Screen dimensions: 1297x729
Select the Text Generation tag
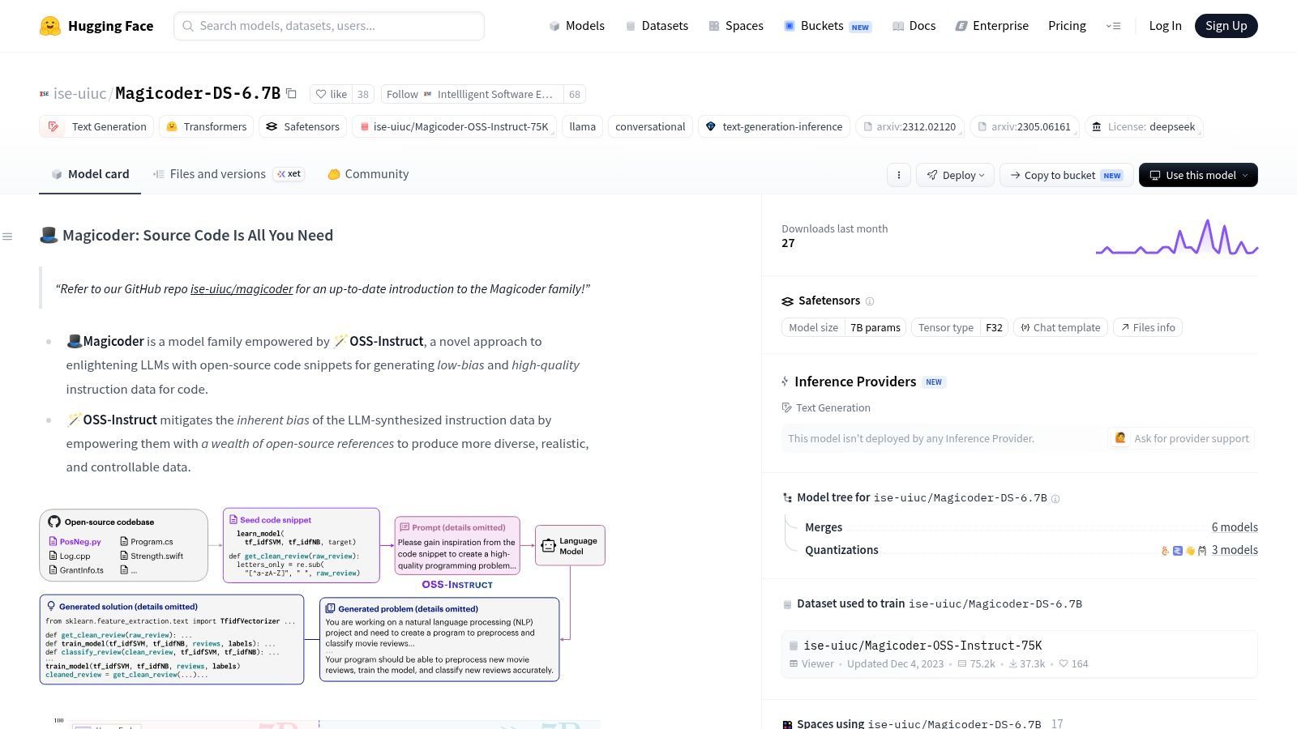(x=96, y=126)
